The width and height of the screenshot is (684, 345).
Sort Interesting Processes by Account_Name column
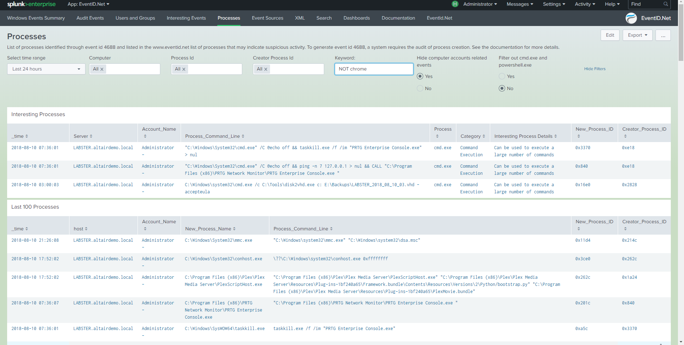click(159, 132)
